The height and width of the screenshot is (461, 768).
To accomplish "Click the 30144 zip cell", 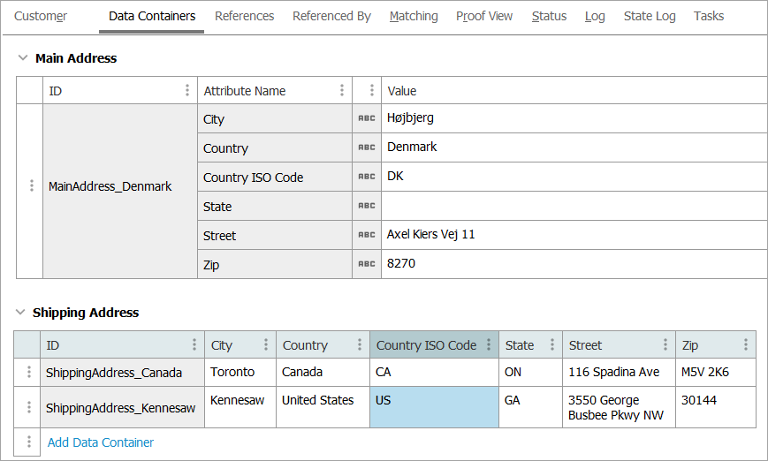I will pyautogui.click(x=716, y=407).
